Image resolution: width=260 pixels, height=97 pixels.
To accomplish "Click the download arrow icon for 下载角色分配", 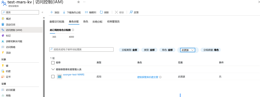I will pos(64,12).
